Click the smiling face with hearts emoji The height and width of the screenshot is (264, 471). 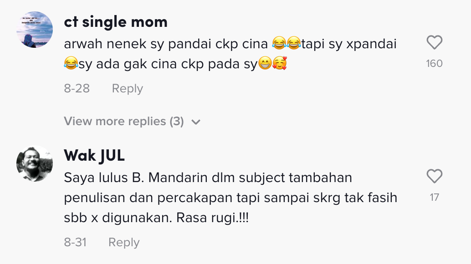(x=280, y=65)
